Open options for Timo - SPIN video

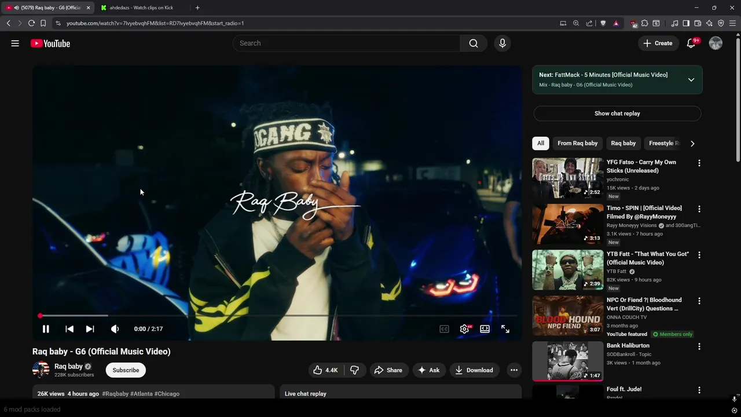tap(699, 209)
